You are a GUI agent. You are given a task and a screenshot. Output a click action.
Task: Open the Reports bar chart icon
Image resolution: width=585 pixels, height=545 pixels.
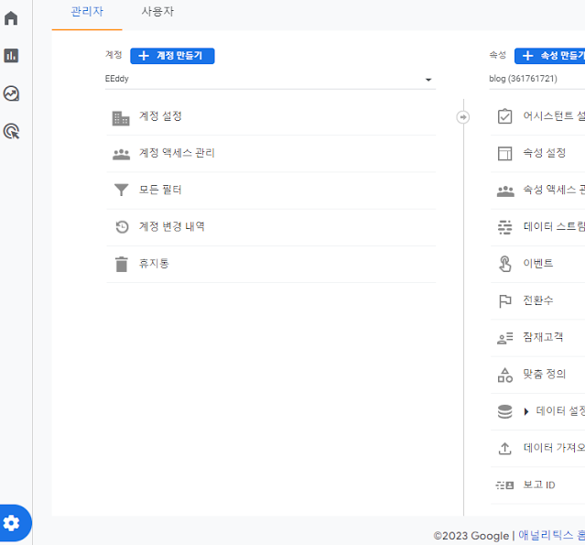pos(11,56)
